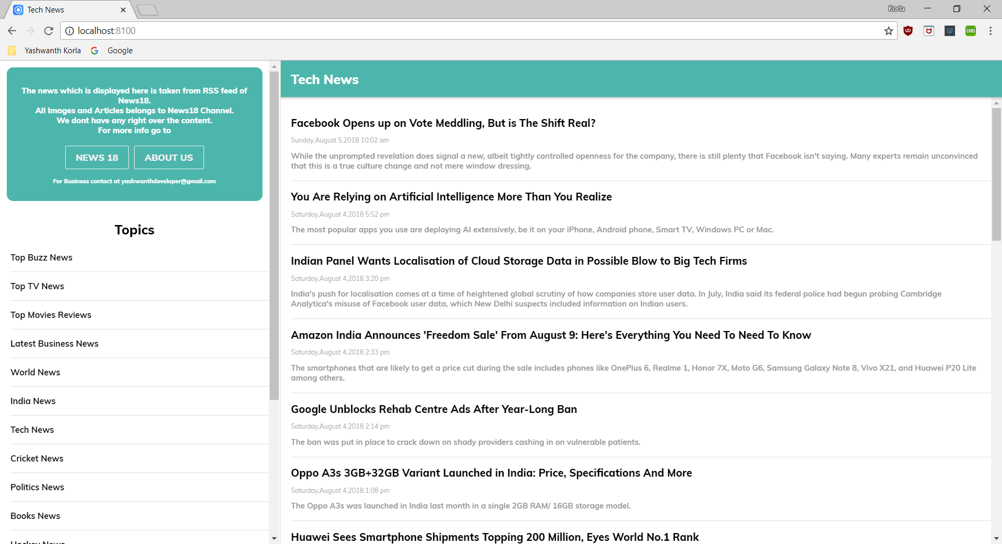Image resolution: width=1002 pixels, height=544 pixels.
Task: Select the Top Buzz News topic
Action: pyautogui.click(x=139, y=258)
